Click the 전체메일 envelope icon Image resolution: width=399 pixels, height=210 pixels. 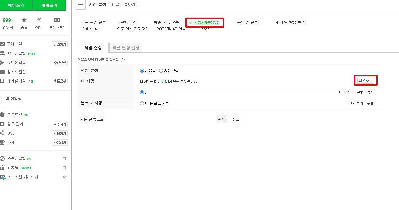point(2,44)
